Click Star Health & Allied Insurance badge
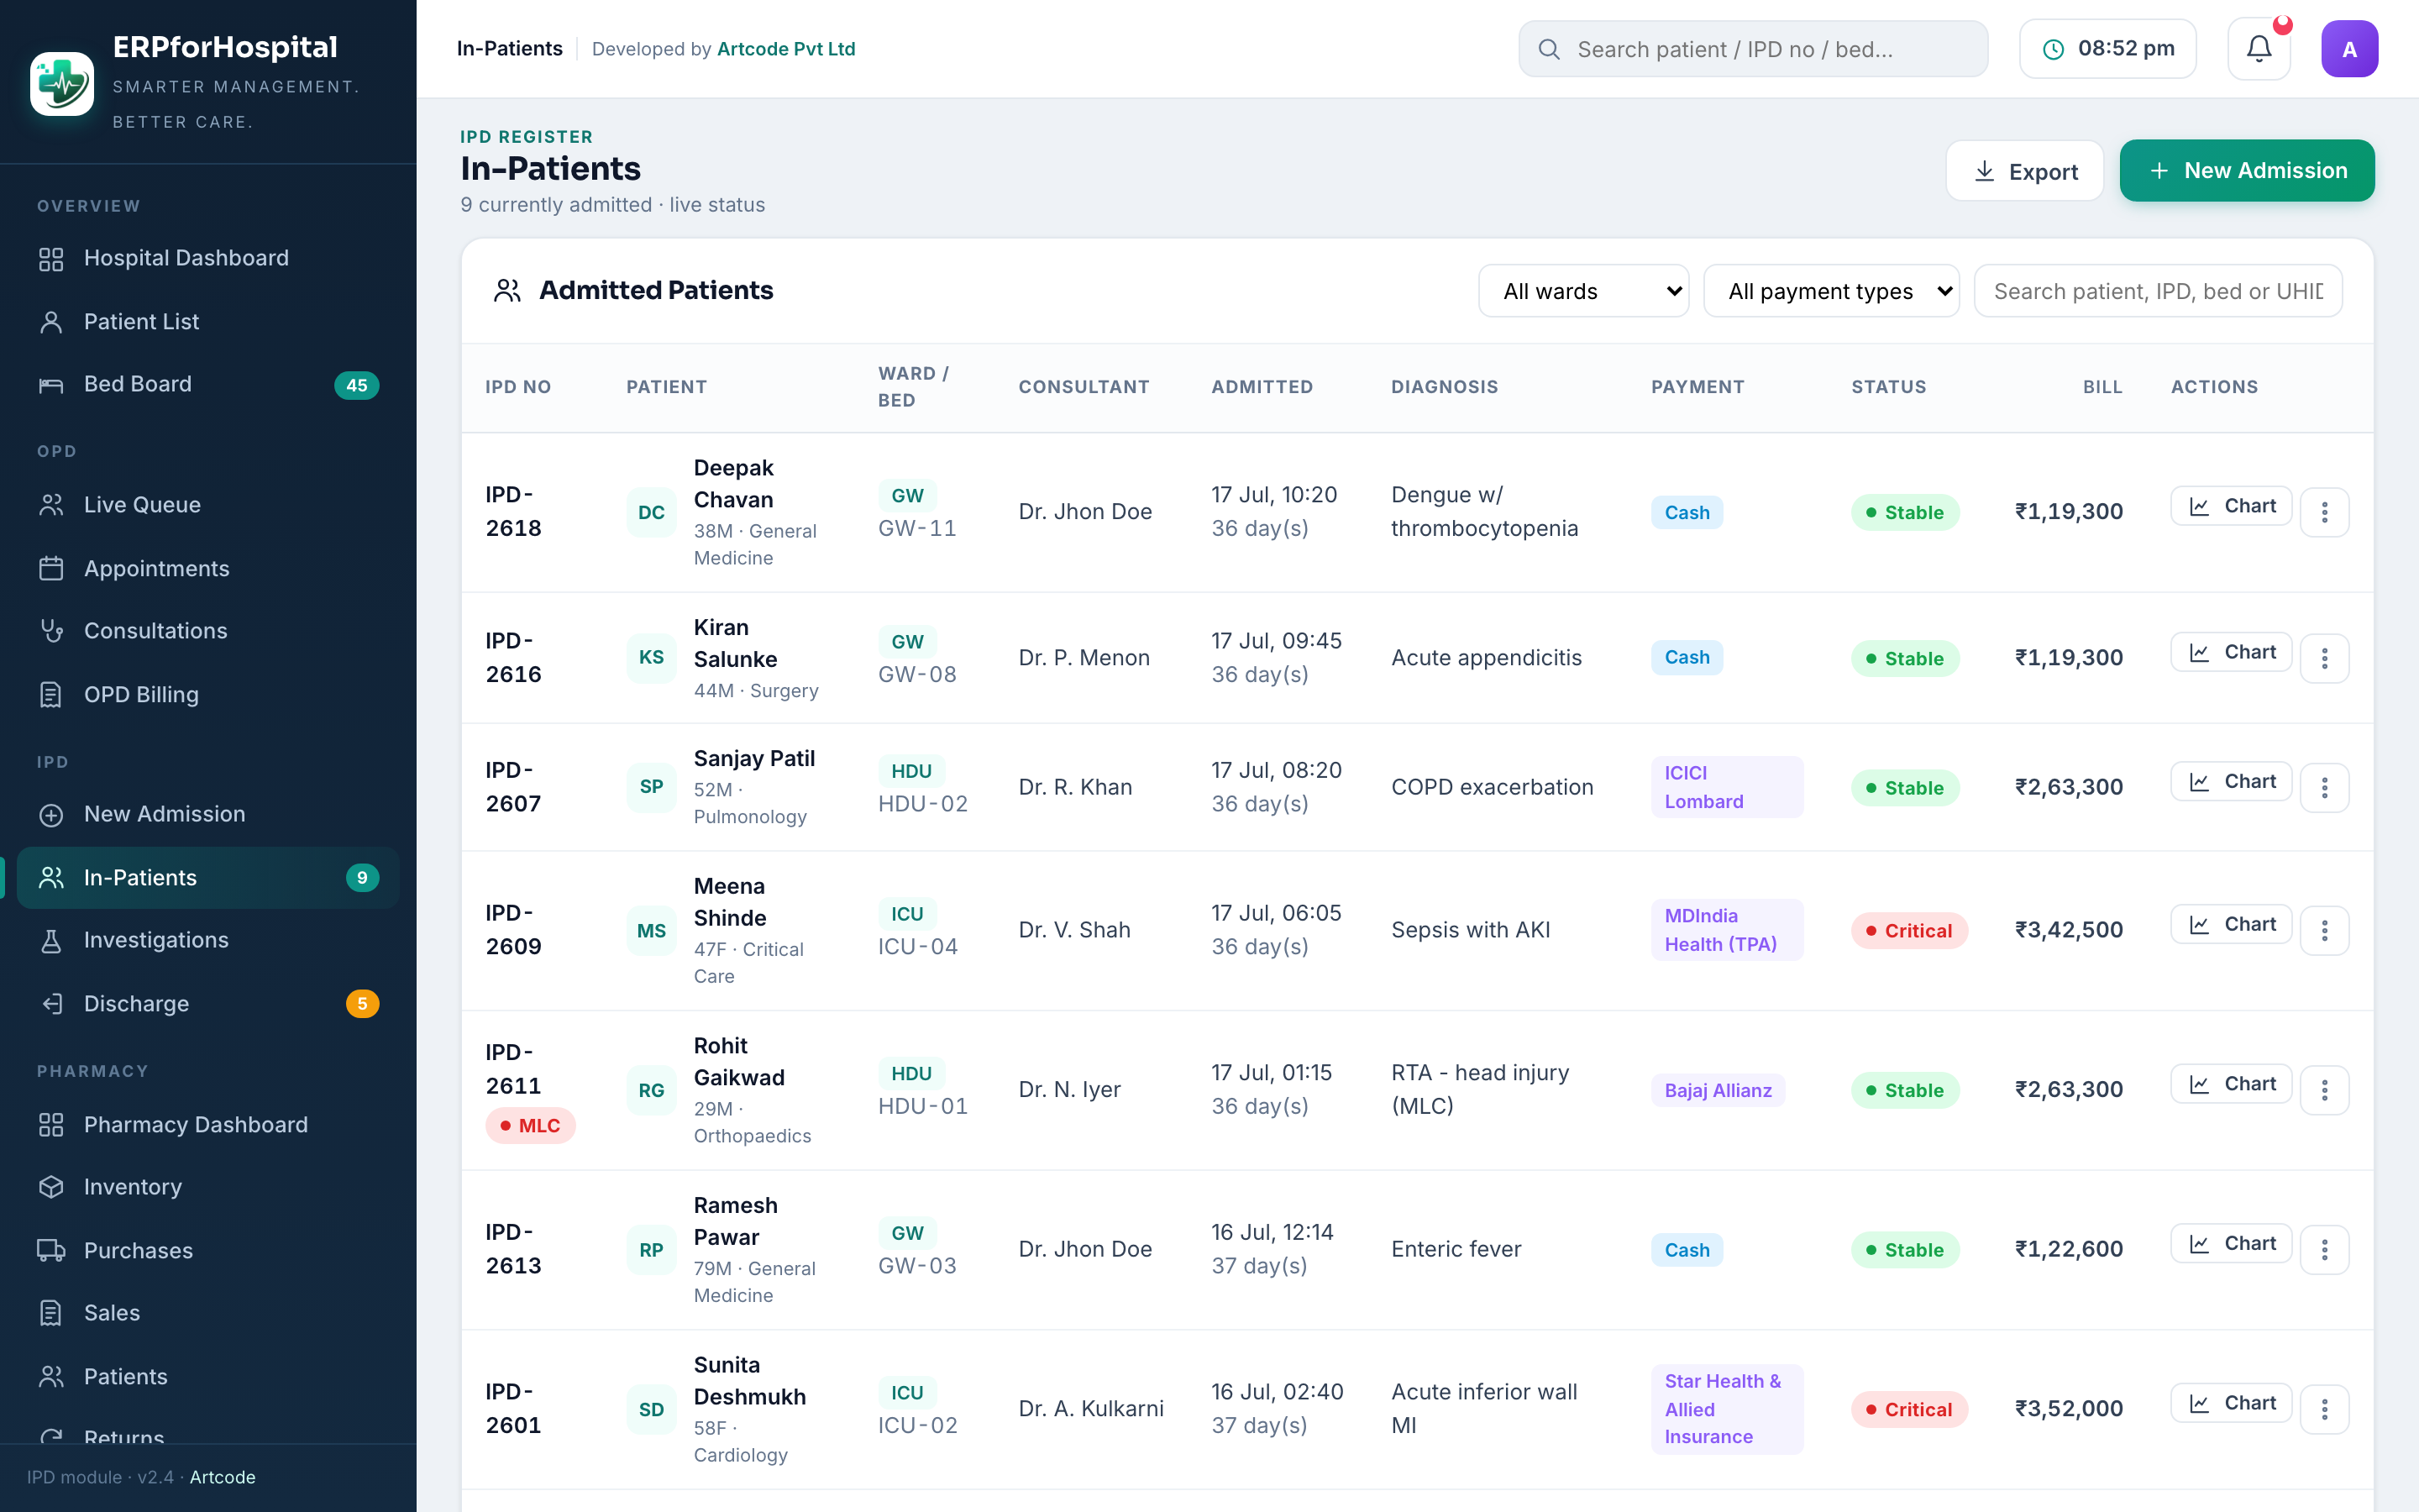The height and width of the screenshot is (1512, 2419). coord(1726,1409)
